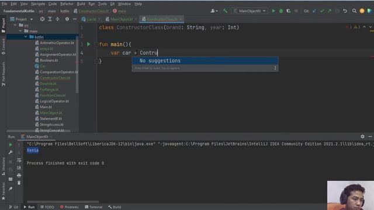Print Run console output icon
This screenshot has width=374, height=210.
click(x=19, y=176)
